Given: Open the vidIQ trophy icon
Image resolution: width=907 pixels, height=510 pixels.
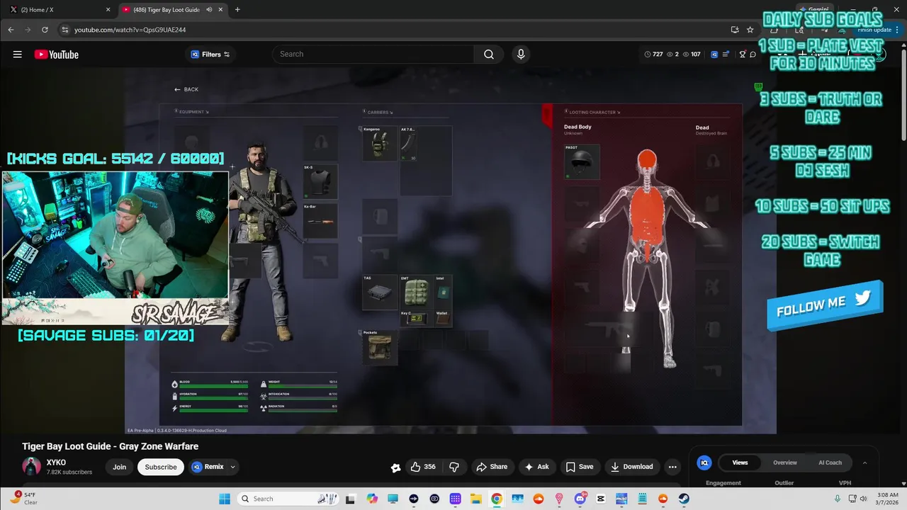Looking at the screenshot, I should 743,55.
